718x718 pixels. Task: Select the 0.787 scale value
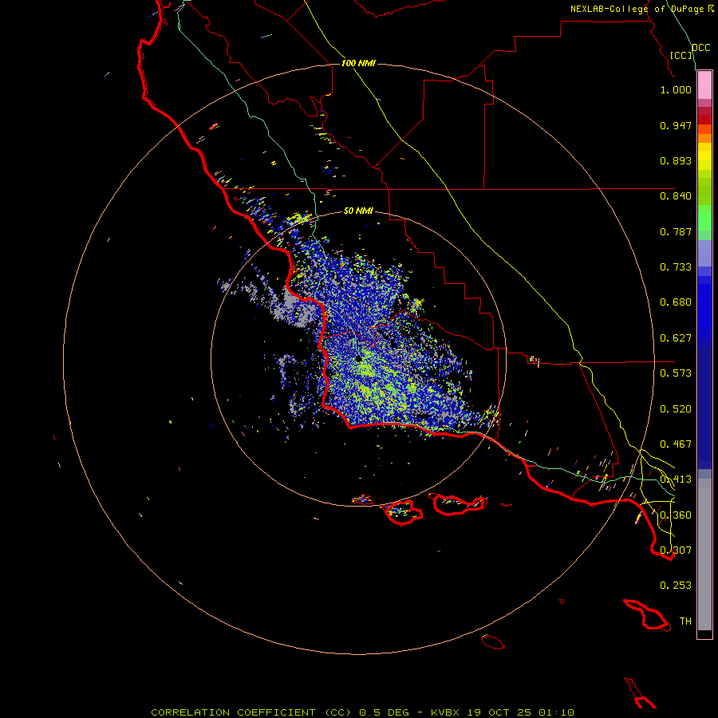[676, 231]
